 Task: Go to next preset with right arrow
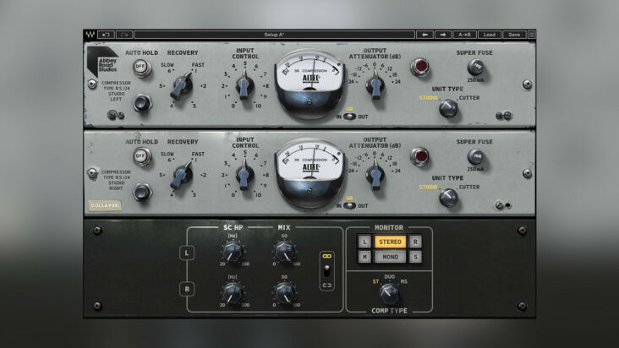point(443,35)
